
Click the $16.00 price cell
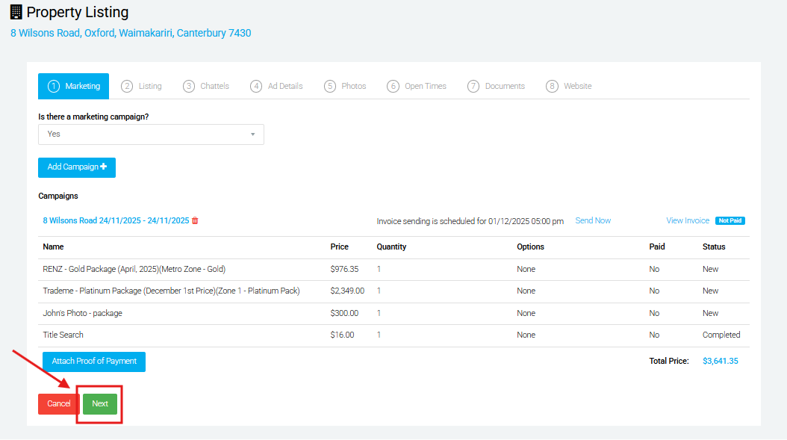coord(342,335)
